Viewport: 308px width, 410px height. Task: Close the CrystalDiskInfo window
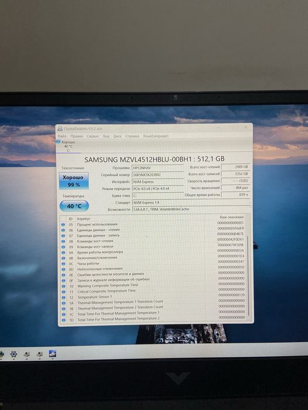[246, 127]
